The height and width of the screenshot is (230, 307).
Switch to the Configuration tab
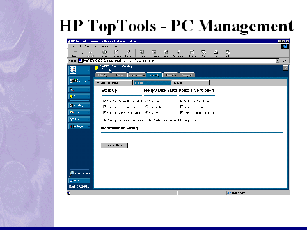tap(137, 75)
